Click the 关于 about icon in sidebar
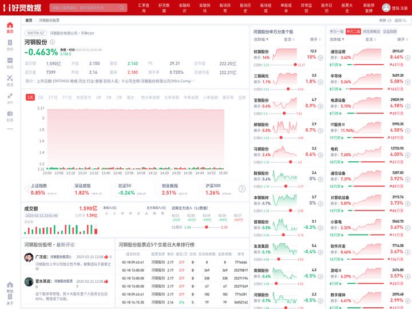The image size is (412, 309). click(x=10, y=297)
